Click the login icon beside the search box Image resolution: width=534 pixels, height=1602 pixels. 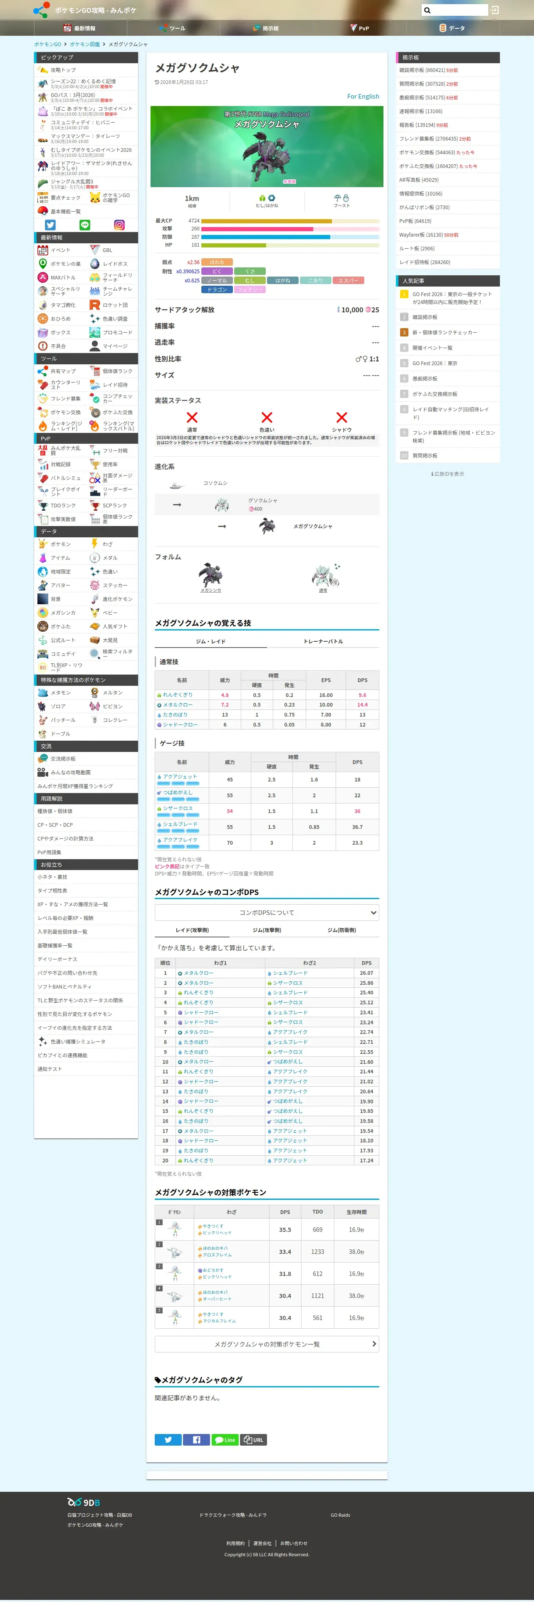495,10
